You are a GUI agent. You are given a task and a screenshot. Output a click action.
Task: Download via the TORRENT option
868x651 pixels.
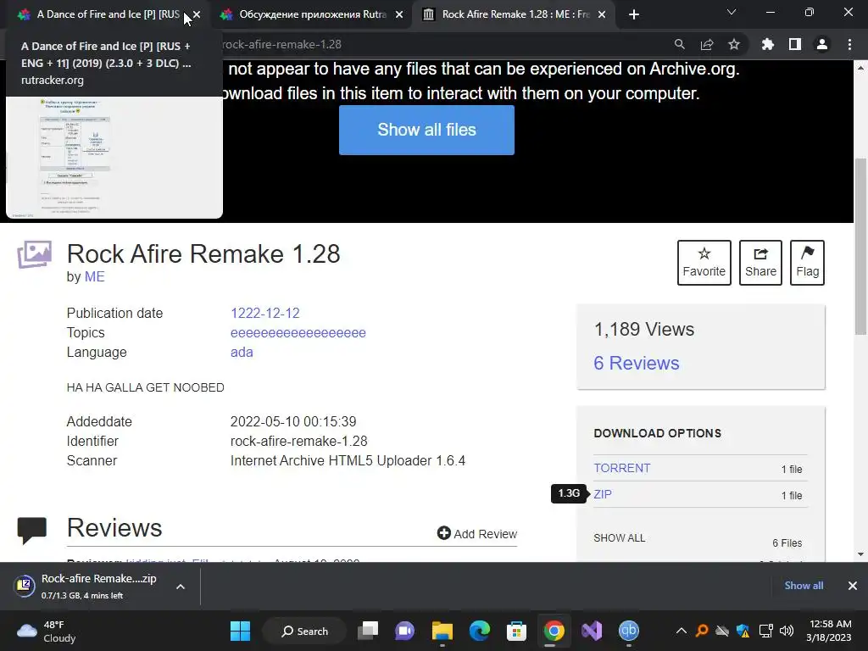pyautogui.click(x=621, y=468)
